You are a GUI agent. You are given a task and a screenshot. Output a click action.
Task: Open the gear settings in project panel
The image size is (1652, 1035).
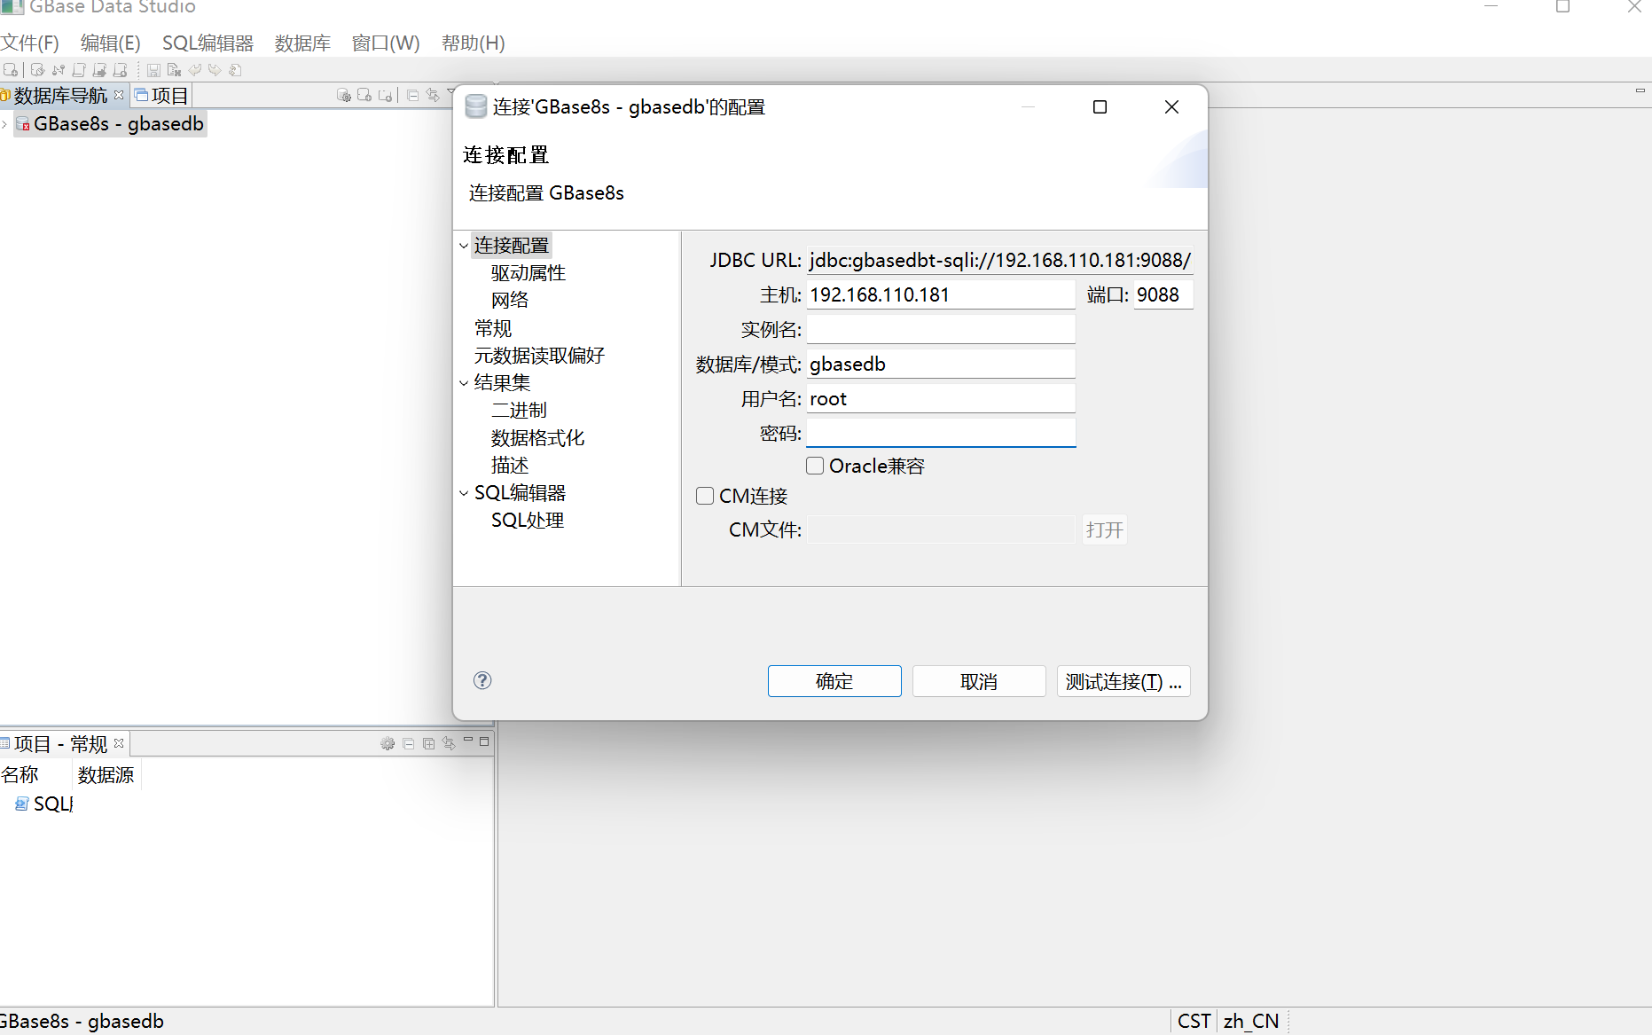pyautogui.click(x=388, y=743)
